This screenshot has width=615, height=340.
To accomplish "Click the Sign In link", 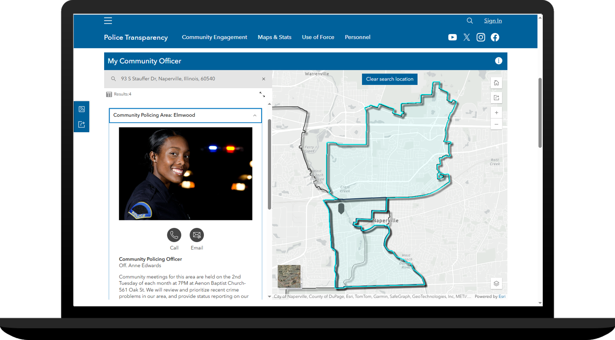I will 493,21.
